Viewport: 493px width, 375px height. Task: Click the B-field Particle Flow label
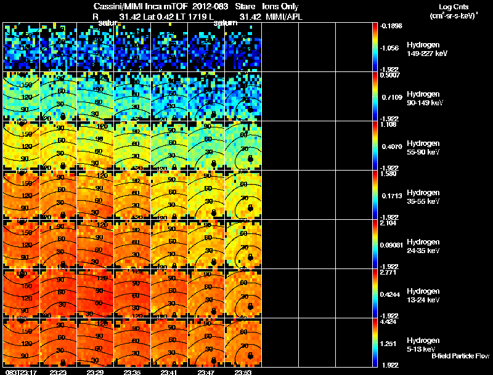pos(460,356)
